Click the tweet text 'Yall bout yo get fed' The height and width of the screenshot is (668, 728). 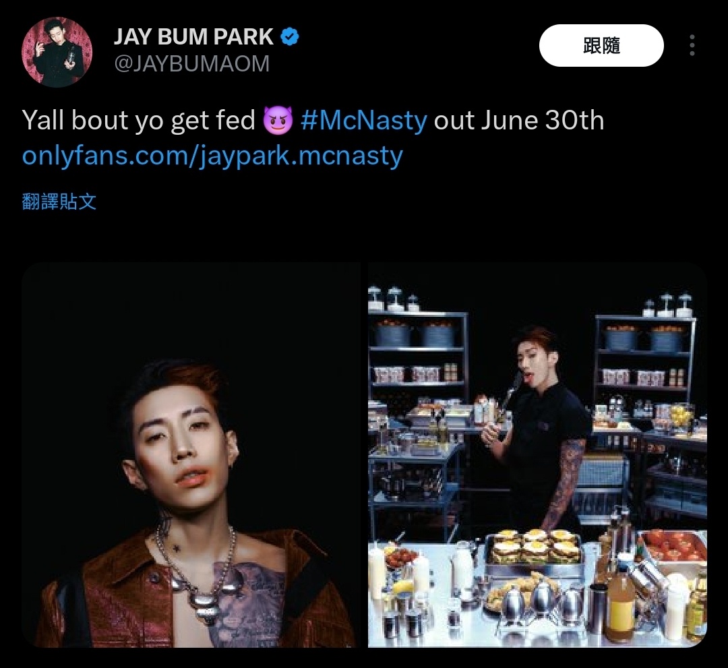click(138, 121)
